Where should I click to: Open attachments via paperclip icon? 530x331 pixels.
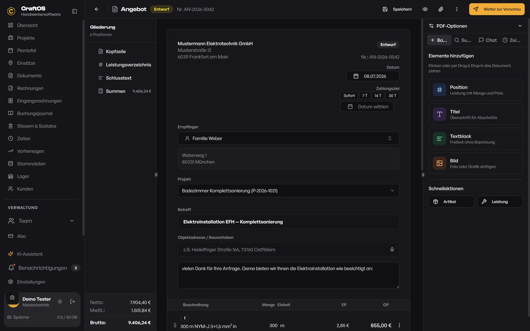coord(441,9)
